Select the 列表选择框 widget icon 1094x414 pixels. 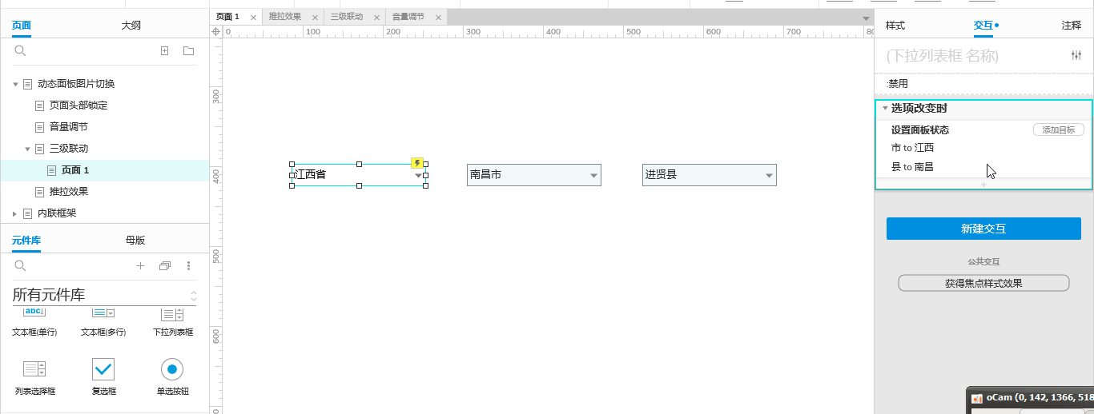(34, 368)
